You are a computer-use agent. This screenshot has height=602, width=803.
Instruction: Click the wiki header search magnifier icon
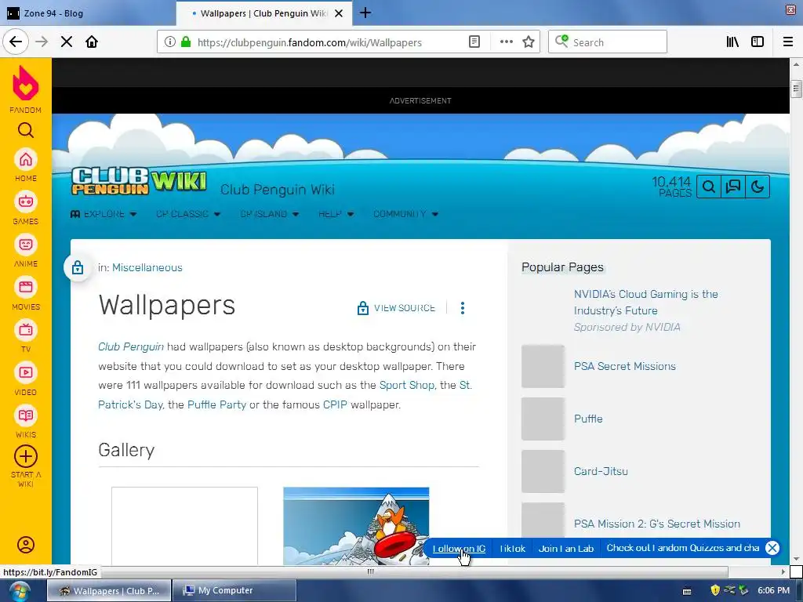[x=709, y=187]
